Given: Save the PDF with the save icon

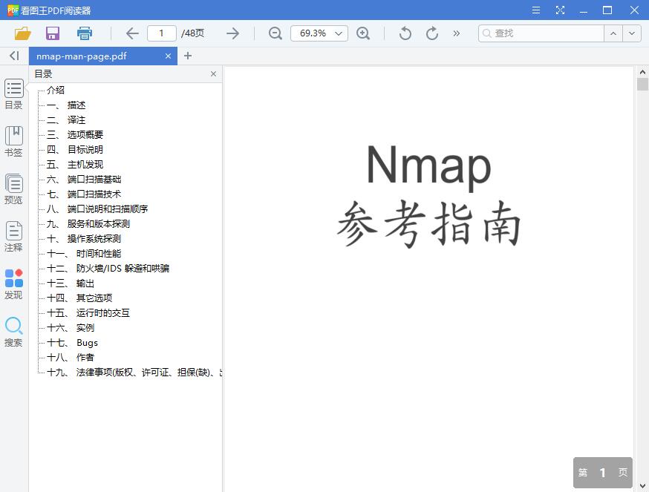Looking at the screenshot, I should [x=52, y=33].
